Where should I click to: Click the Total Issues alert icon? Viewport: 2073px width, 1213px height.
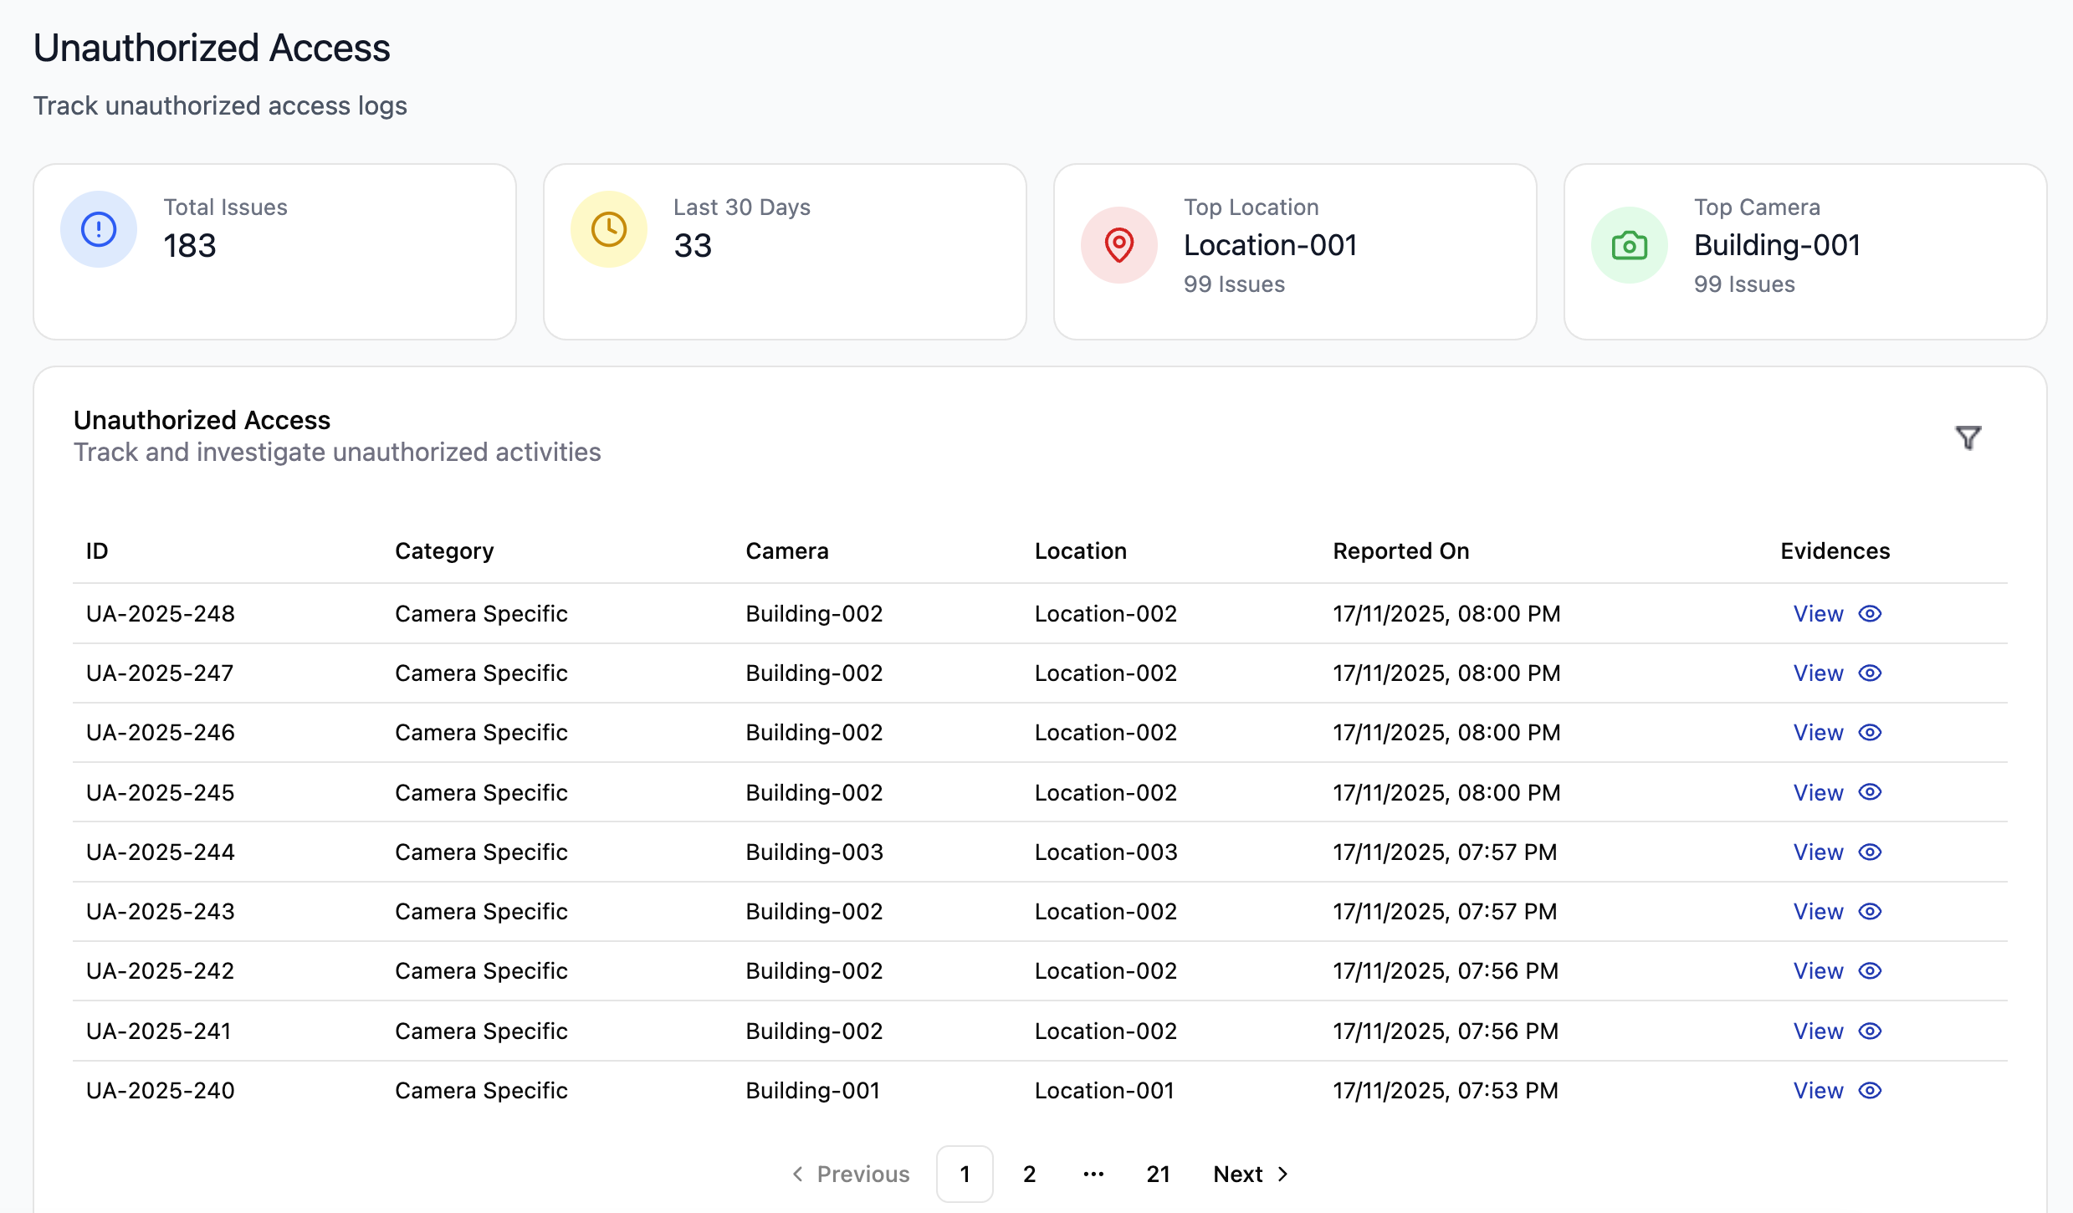click(x=99, y=229)
